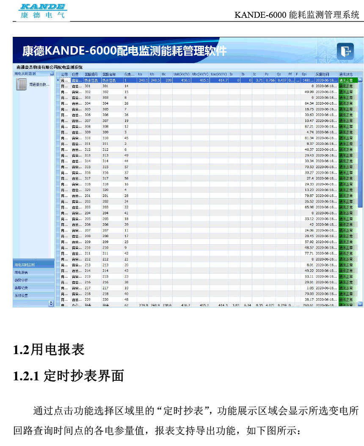Click Epi value 79.87 in row 201
The height and width of the screenshot is (446, 364).
click(309, 196)
